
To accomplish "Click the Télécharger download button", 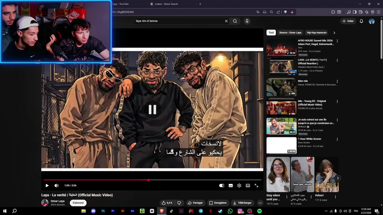I will click(242, 203).
